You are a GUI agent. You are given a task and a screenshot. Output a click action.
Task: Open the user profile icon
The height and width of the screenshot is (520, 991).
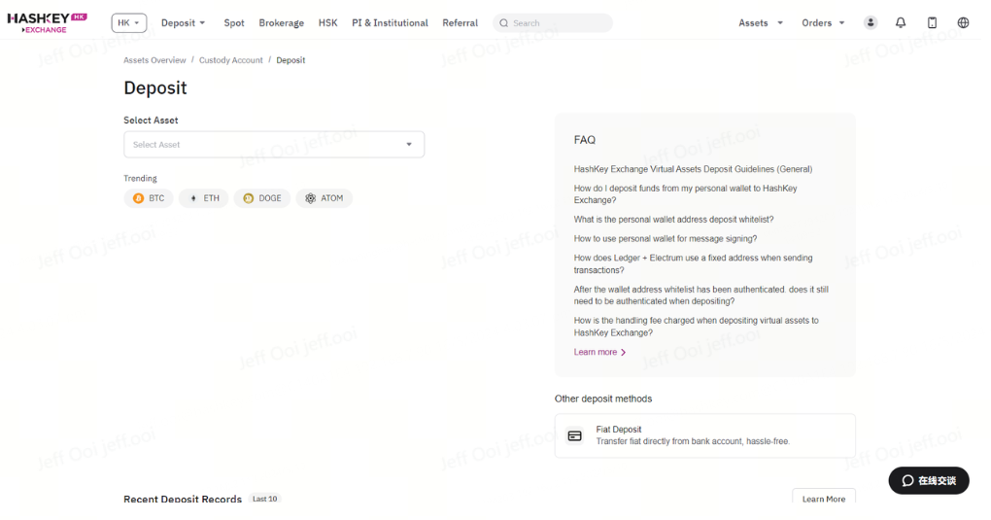click(871, 22)
